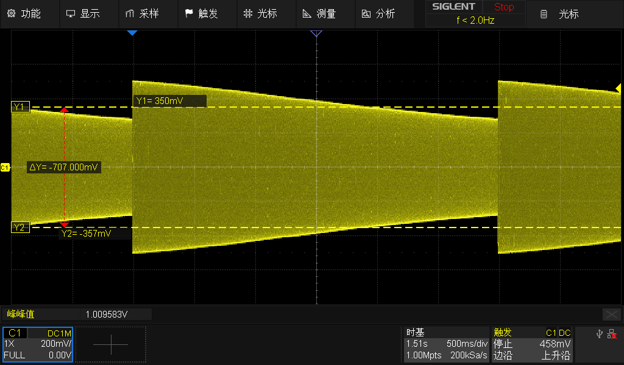Click the 停止 trigger status label
The width and height of the screenshot is (624, 365).
pyautogui.click(x=503, y=344)
